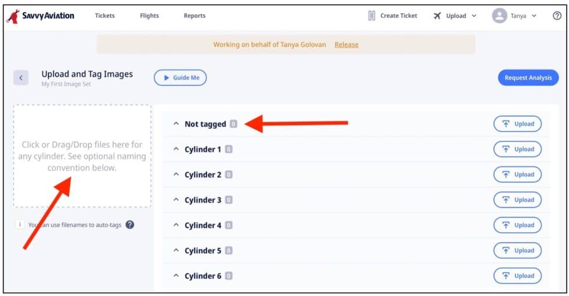Open the Reports menu
Viewport: 569px width, 296px height.
[x=195, y=16]
